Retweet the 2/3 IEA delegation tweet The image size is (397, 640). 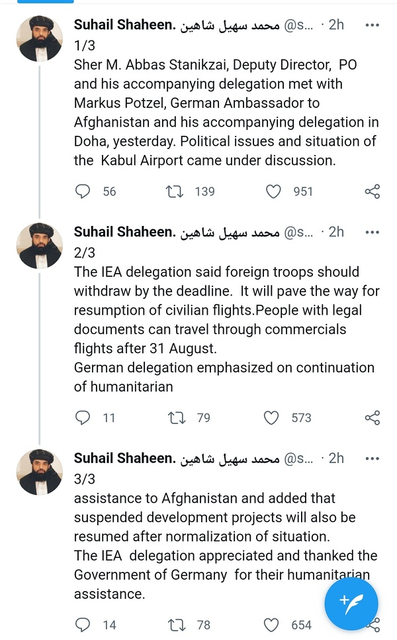[x=175, y=417]
